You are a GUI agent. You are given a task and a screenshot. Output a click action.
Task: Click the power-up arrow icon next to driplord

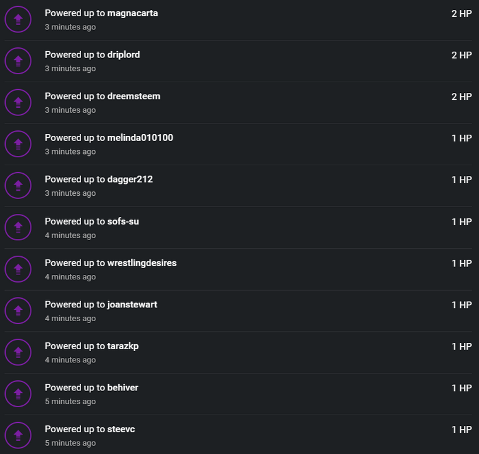point(18,60)
